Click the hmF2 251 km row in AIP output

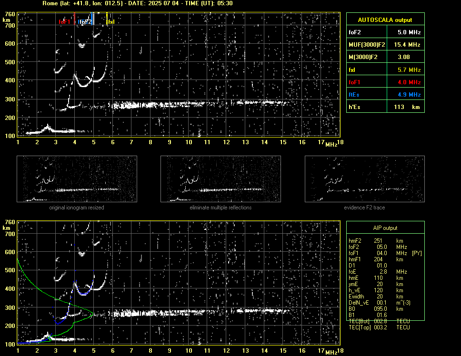pos(377,241)
